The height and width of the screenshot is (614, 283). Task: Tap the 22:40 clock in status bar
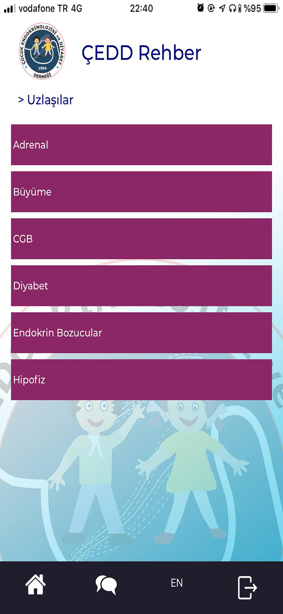(141, 8)
